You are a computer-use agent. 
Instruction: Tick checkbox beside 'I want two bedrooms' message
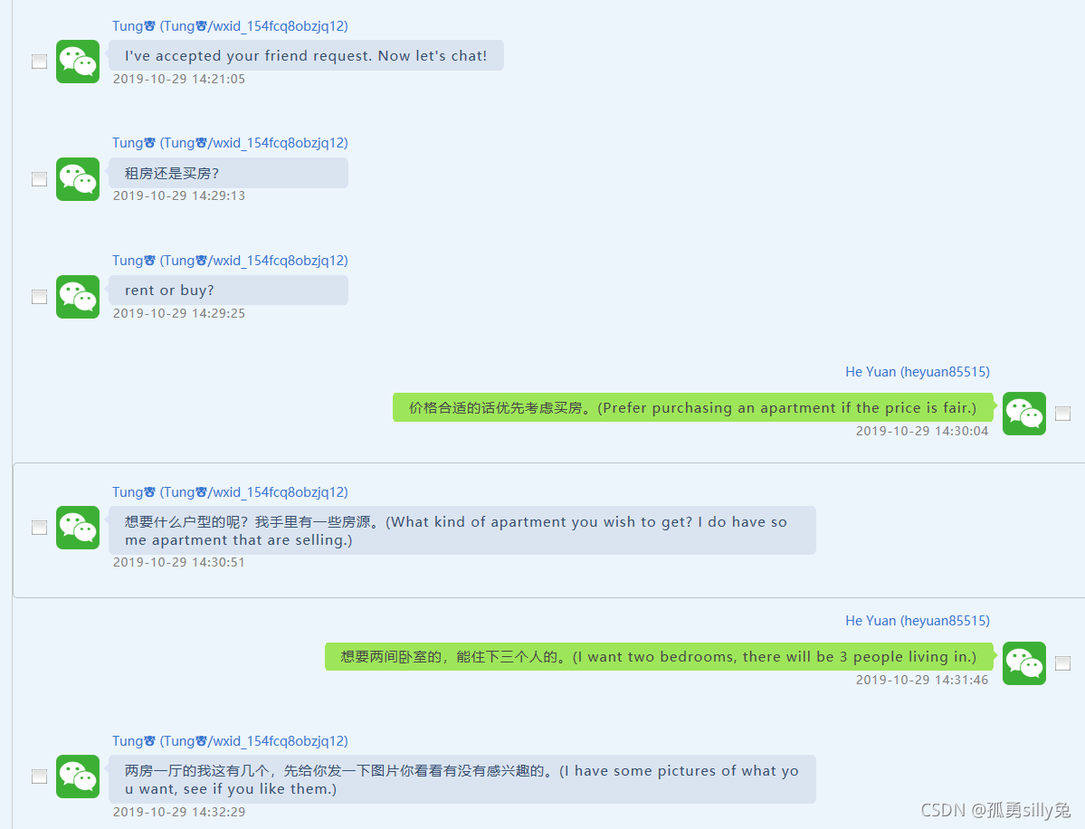pyautogui.click(x=1063, y=663)
